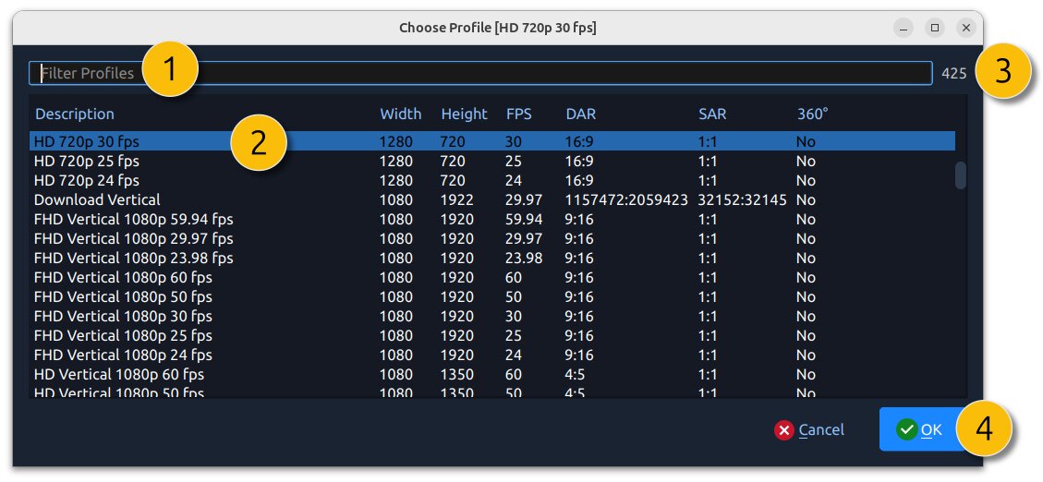Image resolution: width=1043 pixels, height=482 pixels.
Task: Select the HD 720p 25 fps profile
Action: [x=87, y=161]
